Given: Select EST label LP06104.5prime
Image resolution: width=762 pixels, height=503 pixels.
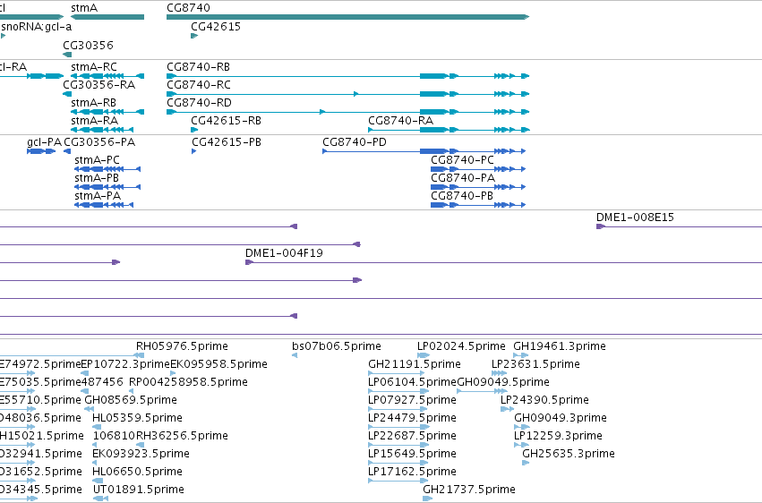Looking at the screenshot, I should (413, 382).
